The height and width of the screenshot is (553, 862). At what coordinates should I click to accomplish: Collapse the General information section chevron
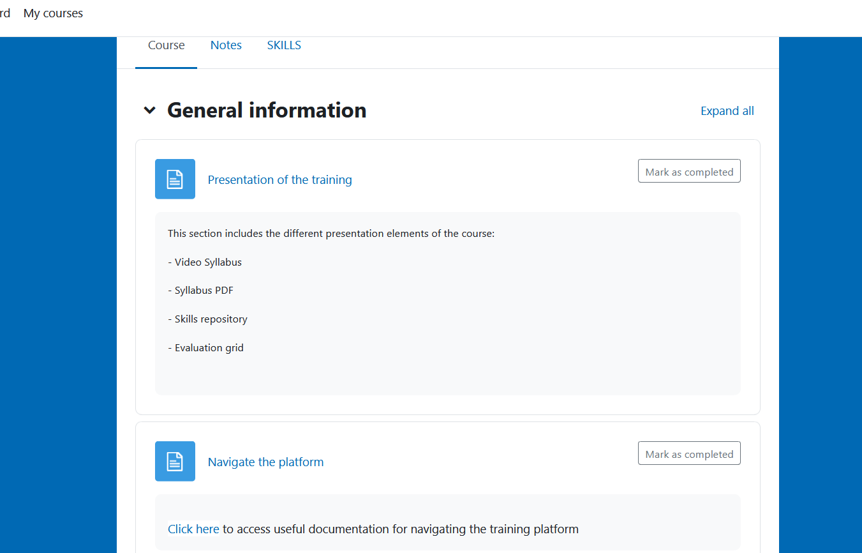pyautogui.click(x=149, y=110)
